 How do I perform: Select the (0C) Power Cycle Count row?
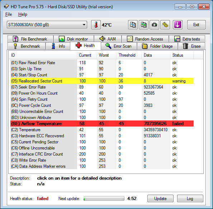102,105
